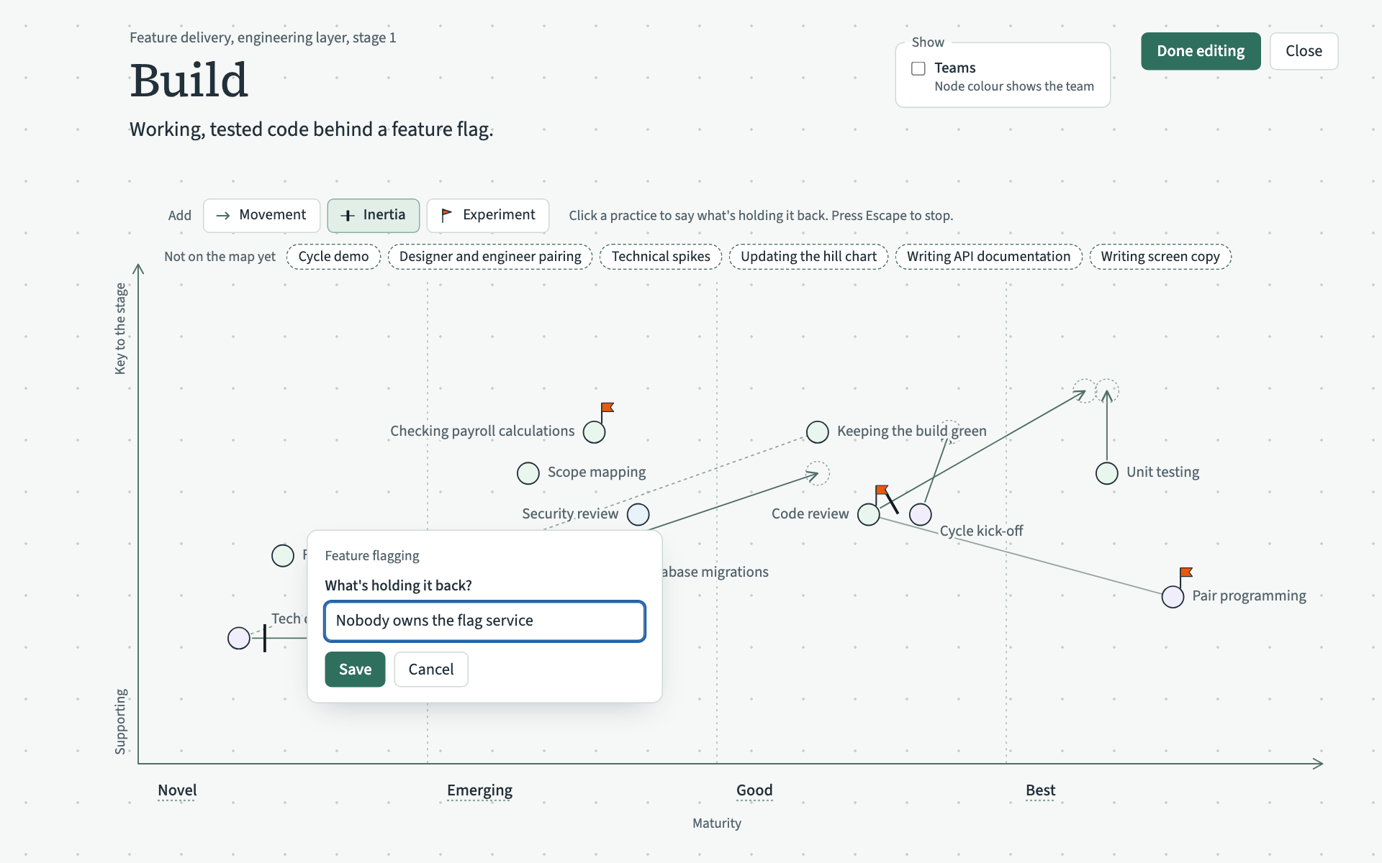Click the dashed target circle of Security review arrow
This screenshot has height=863, width=1382.
pyautogui.click(x=818, y=473)
